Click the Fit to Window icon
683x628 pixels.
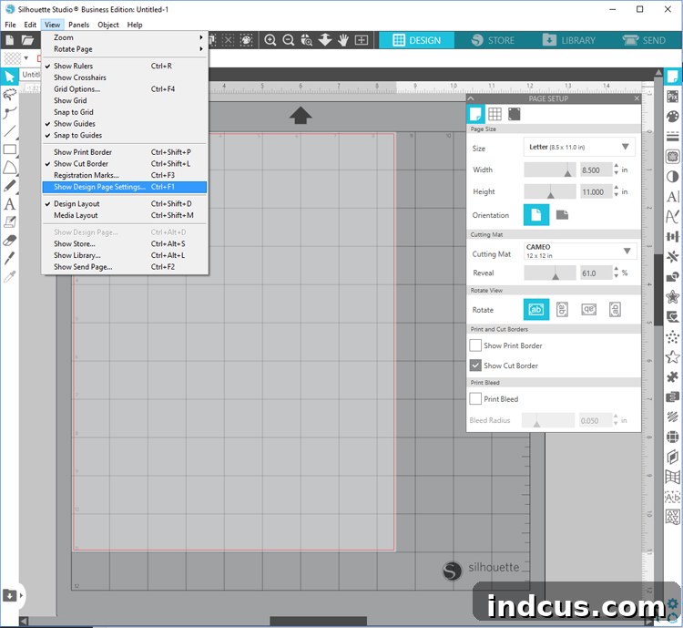(362, 40)
